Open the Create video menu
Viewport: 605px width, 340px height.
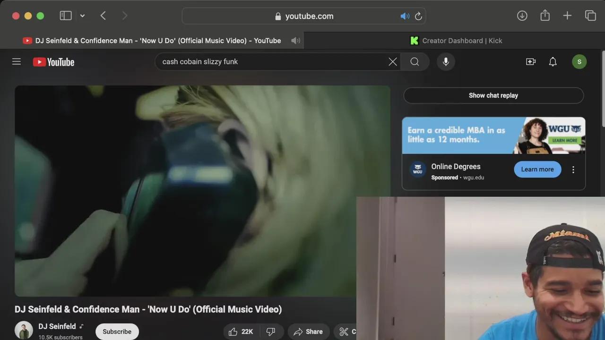coord(531,62)
